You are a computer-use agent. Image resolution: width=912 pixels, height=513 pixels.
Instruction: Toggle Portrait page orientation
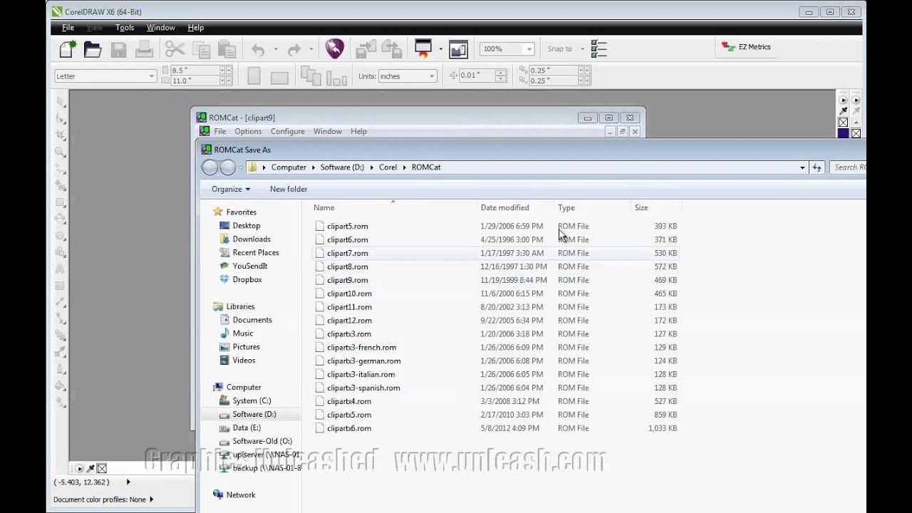pyautogui.click(x=254, y=76)
